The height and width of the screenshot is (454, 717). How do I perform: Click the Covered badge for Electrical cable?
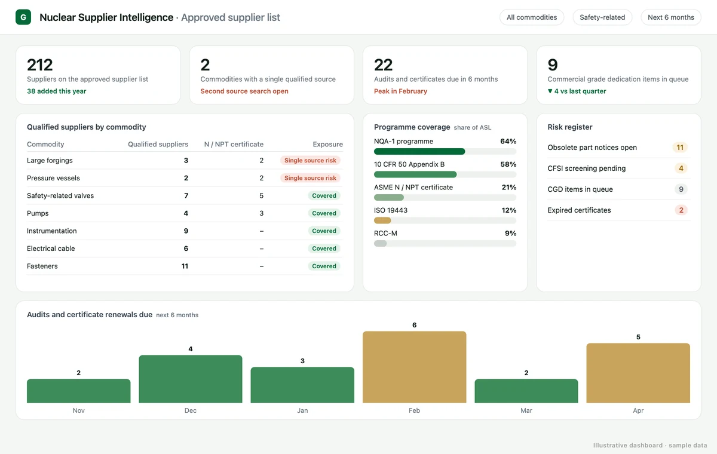point(324,249)
